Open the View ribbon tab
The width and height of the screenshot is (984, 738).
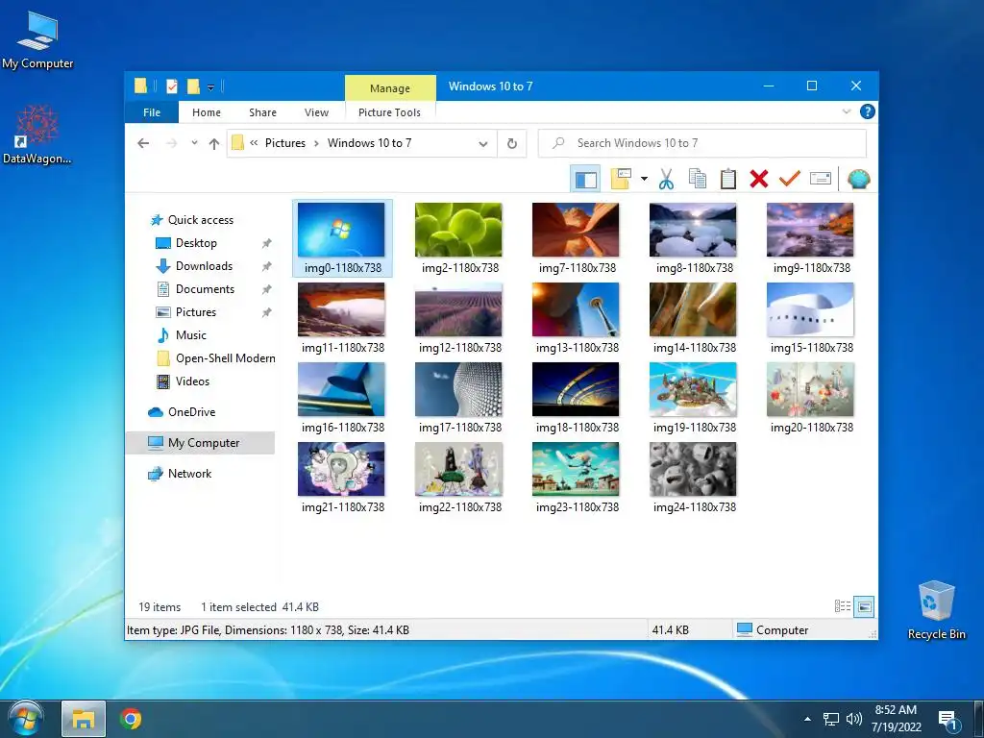click(x=316, y=112)
